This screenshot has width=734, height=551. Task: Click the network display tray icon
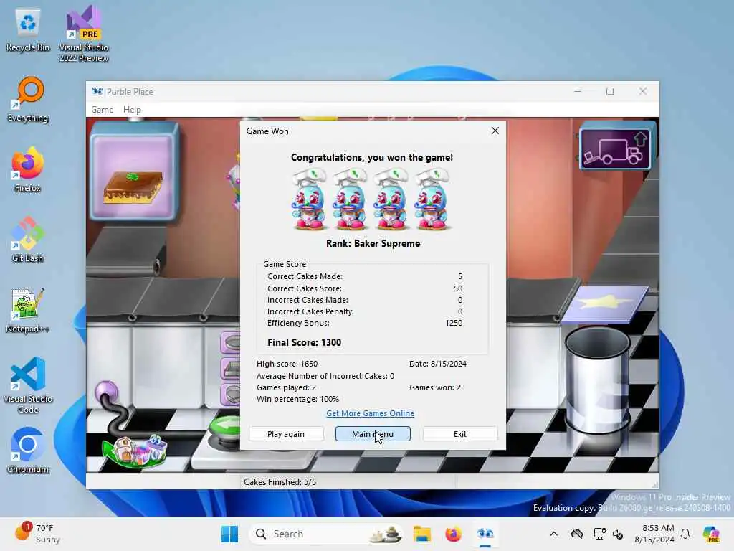(599, 534)
